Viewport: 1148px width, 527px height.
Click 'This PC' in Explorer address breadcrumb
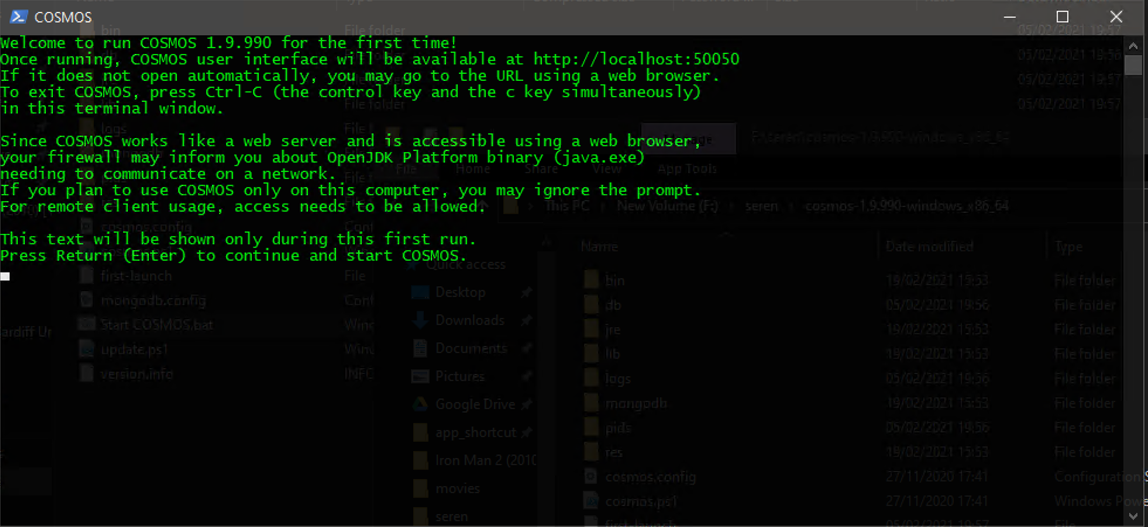pyautogui.click(x=567, y=206)
